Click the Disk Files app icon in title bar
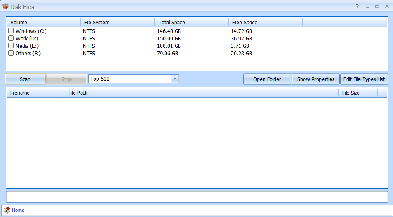Viewport: 393px width, 217px height. tap(5, 6)
